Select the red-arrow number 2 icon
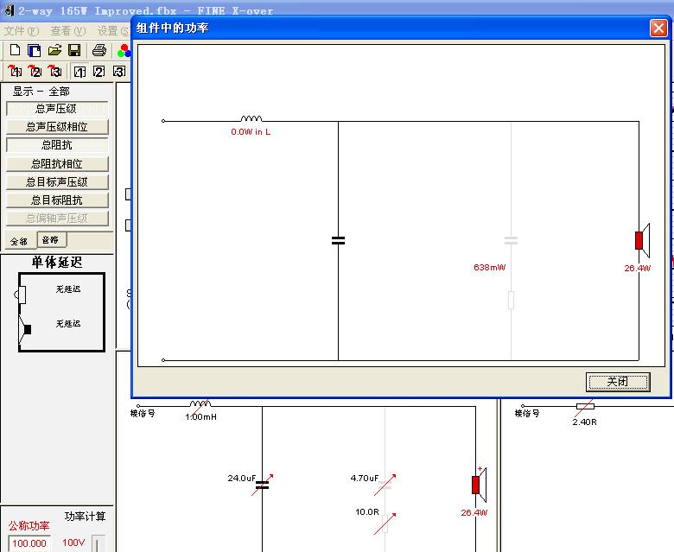 [x=35, y=72]
